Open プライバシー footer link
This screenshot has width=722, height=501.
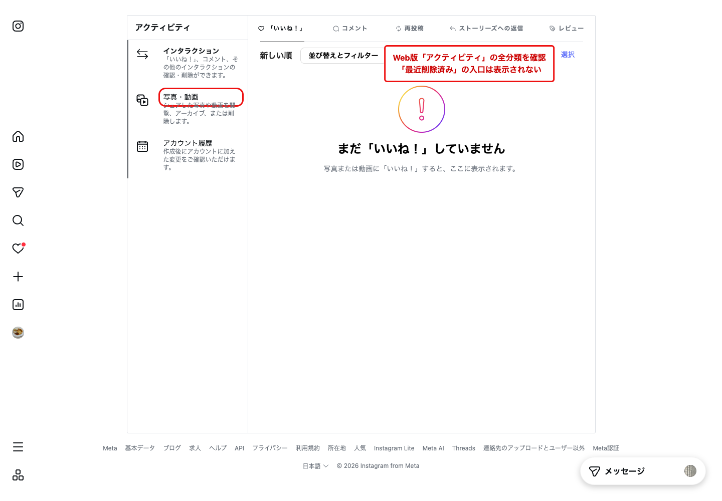270,448
